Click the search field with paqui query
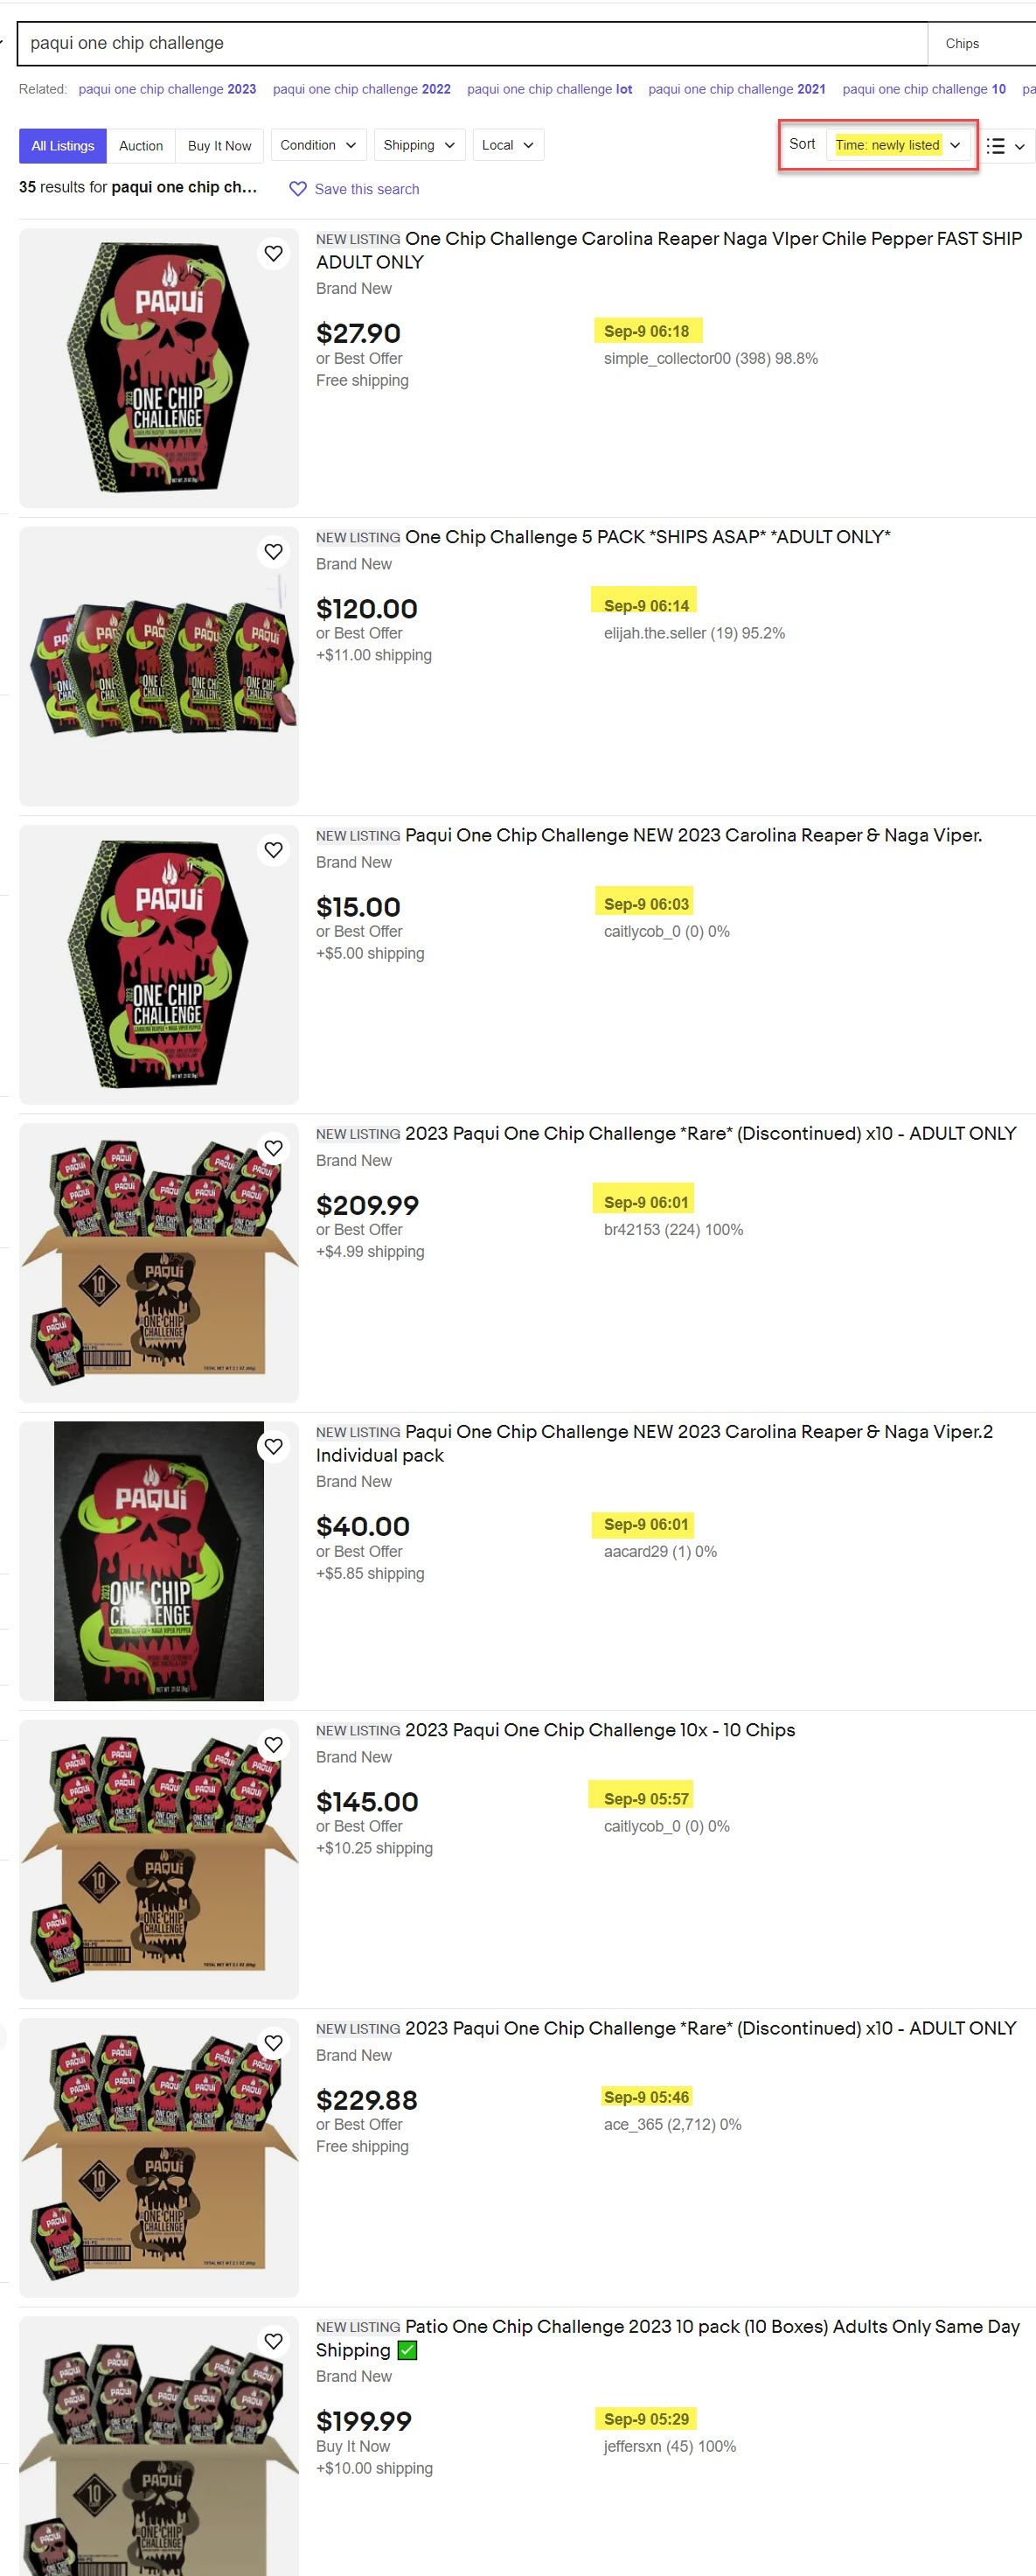Image resolution: width=1036 pixels, height=2576 pixels. coord(473,43)
